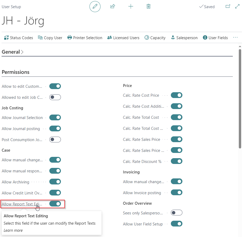Open Printer Selection

click(x=85, y=38)
